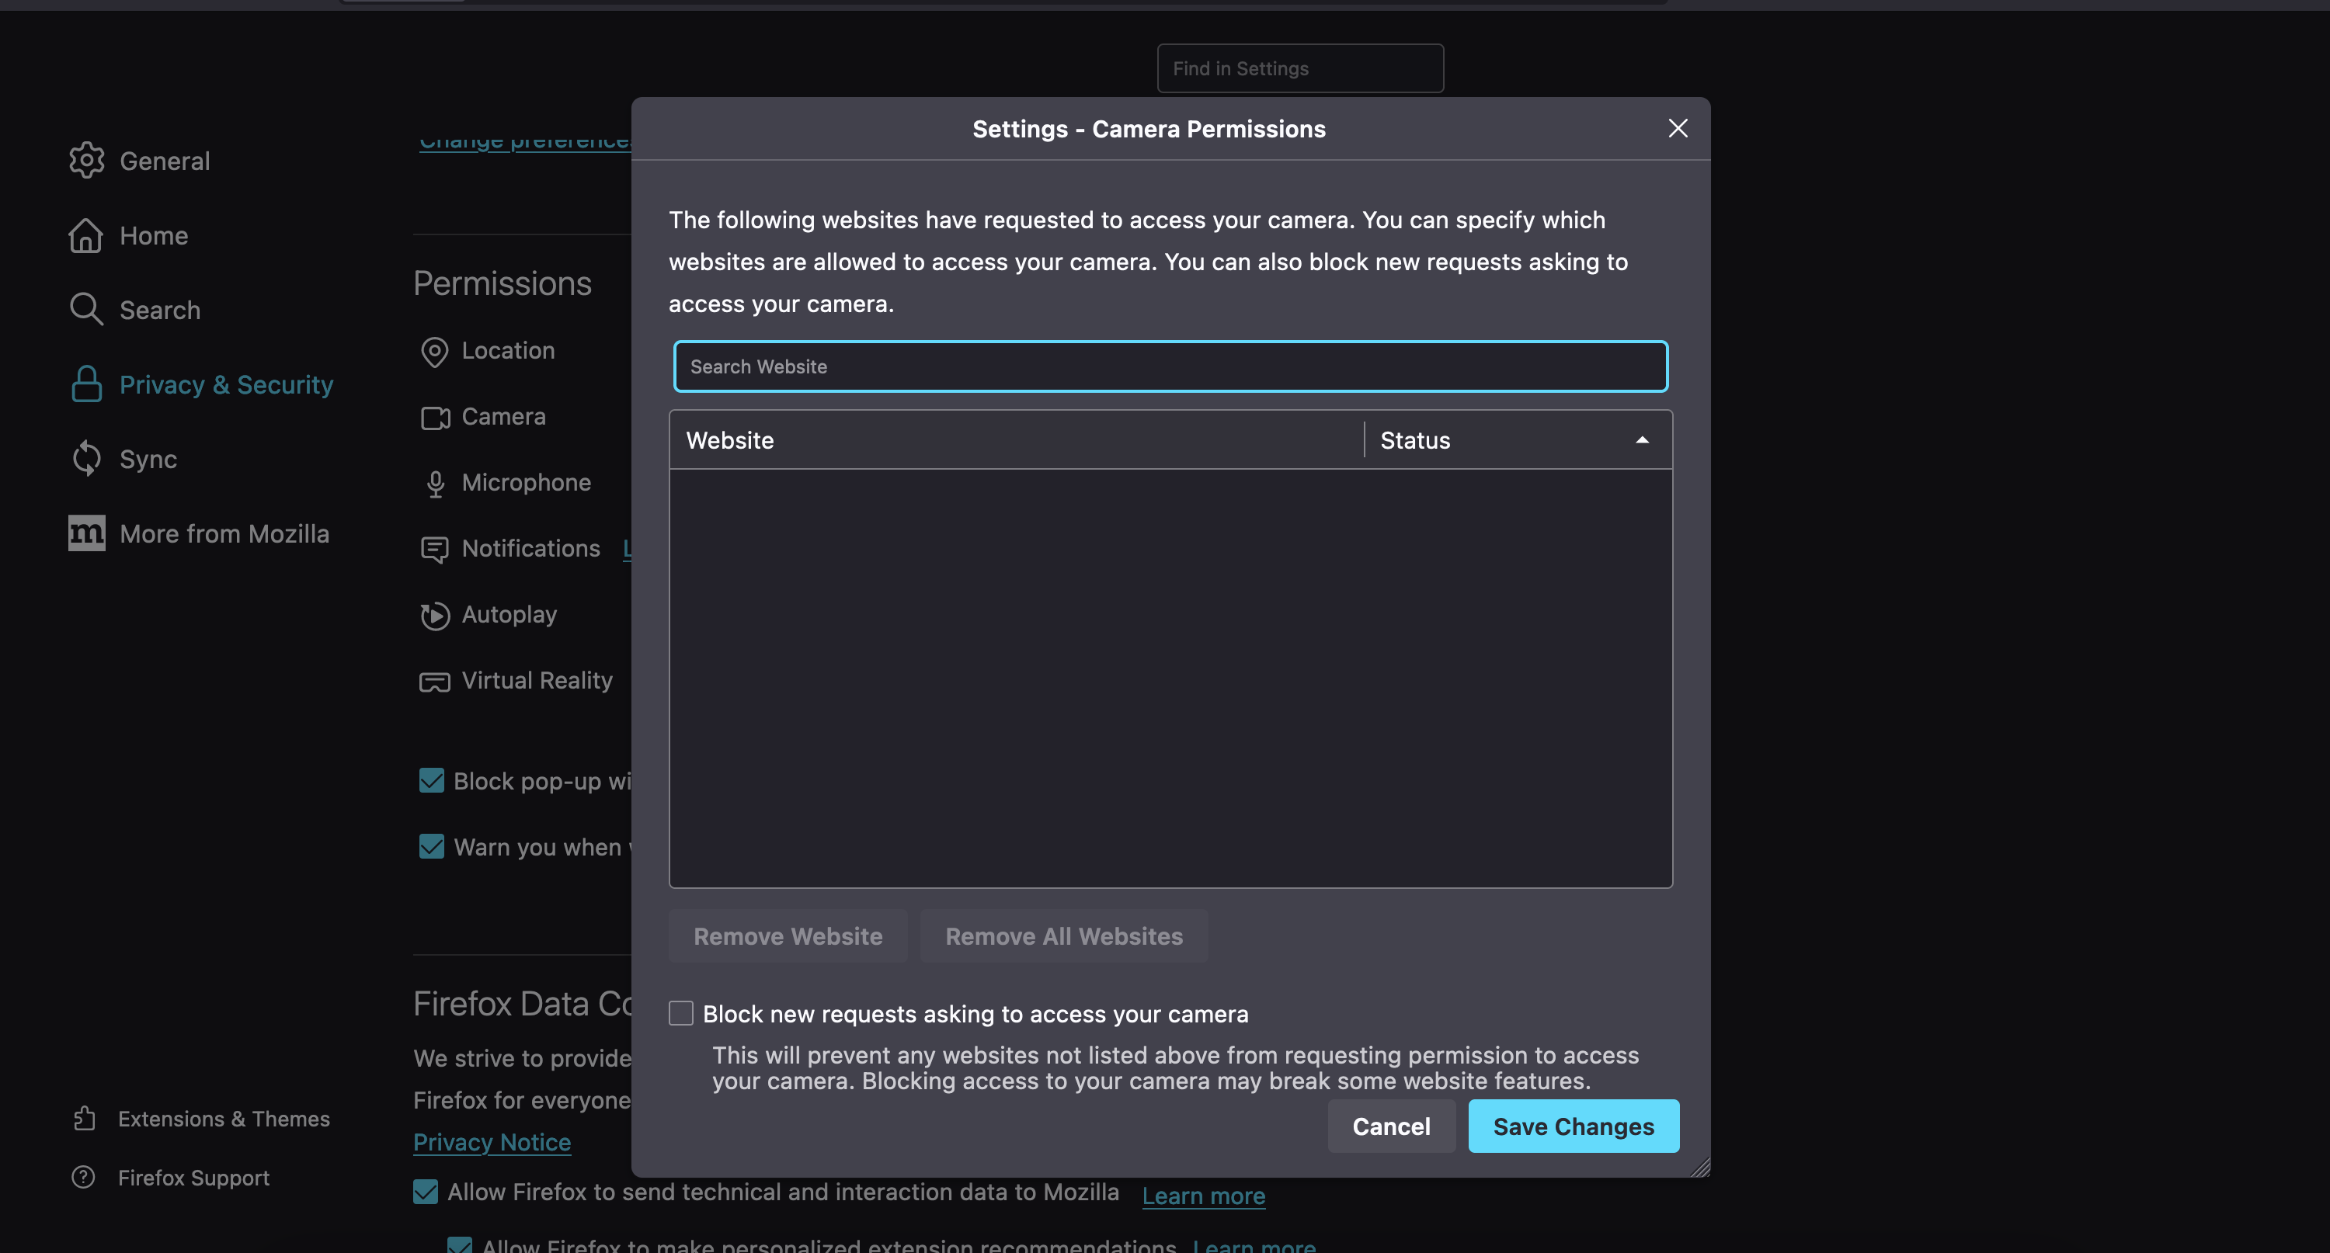
Task: Click the More from Mozilla logo icon
Action: (x=86, y=533)
